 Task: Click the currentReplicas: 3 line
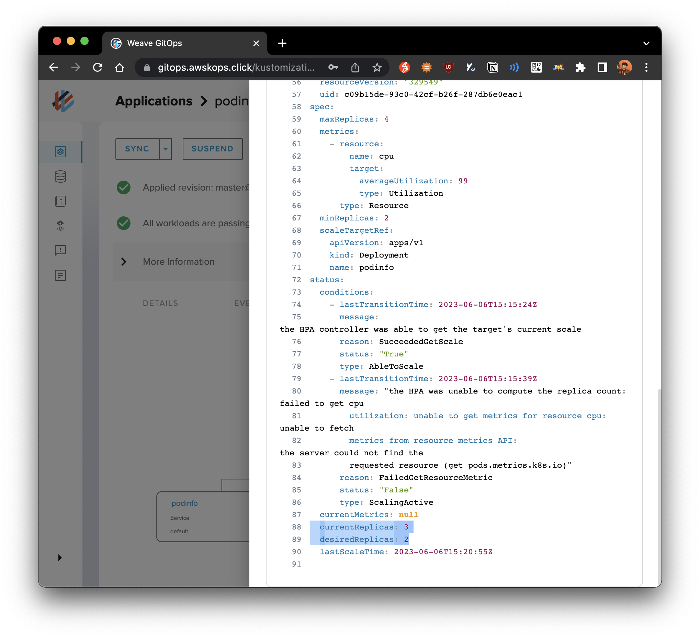click(364, 527)
